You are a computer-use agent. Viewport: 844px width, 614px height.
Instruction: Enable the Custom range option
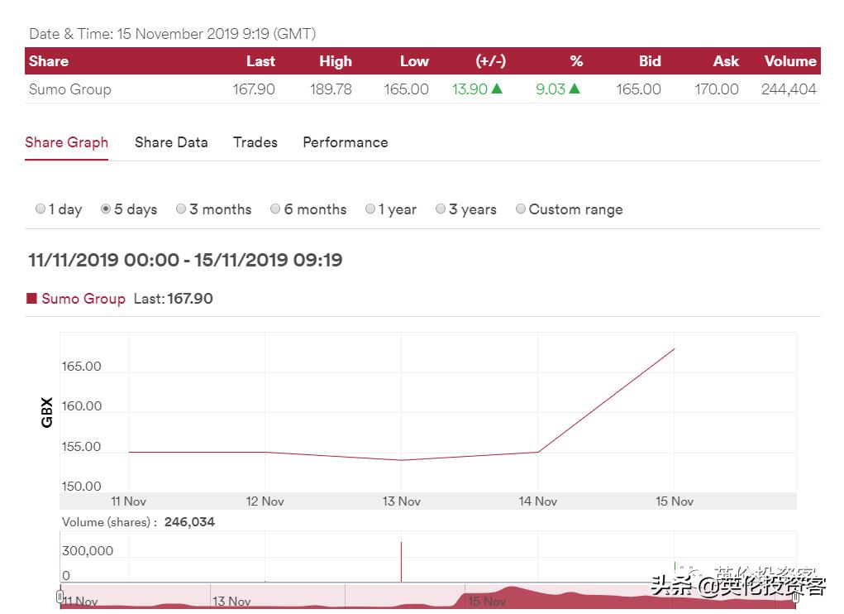tap(521, 209)
